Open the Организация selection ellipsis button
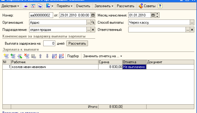197x113 pixels. tap(89, 22)
